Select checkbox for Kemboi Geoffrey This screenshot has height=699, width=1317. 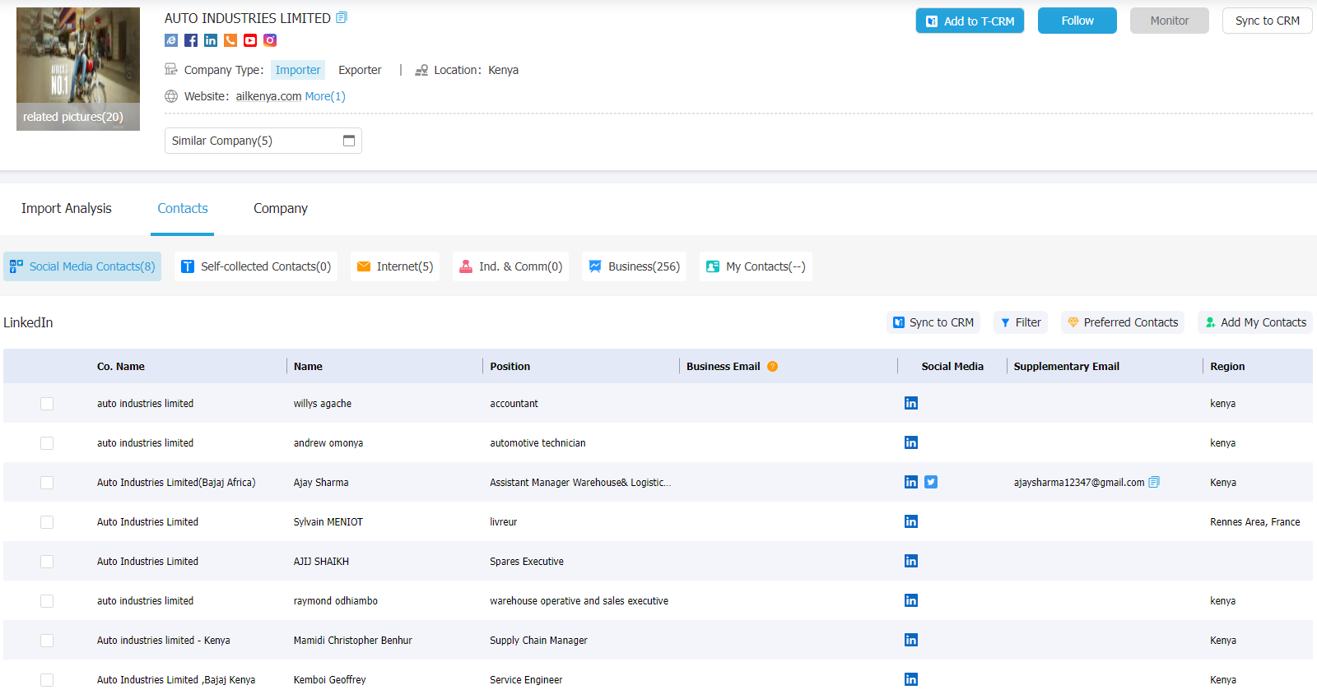[47, 680]
